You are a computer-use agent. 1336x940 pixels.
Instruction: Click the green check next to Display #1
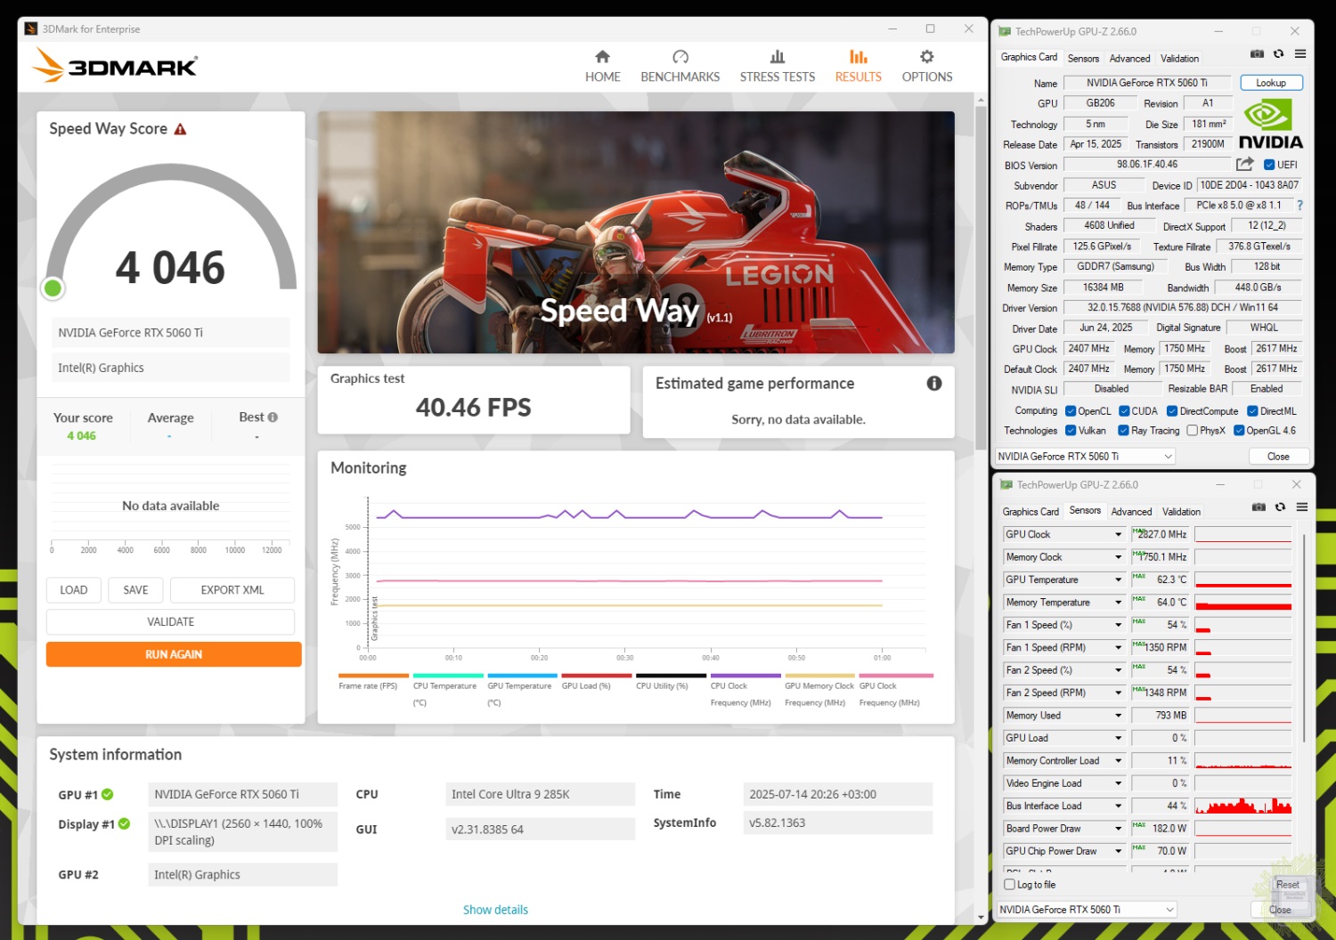click(x=124, y=823)
